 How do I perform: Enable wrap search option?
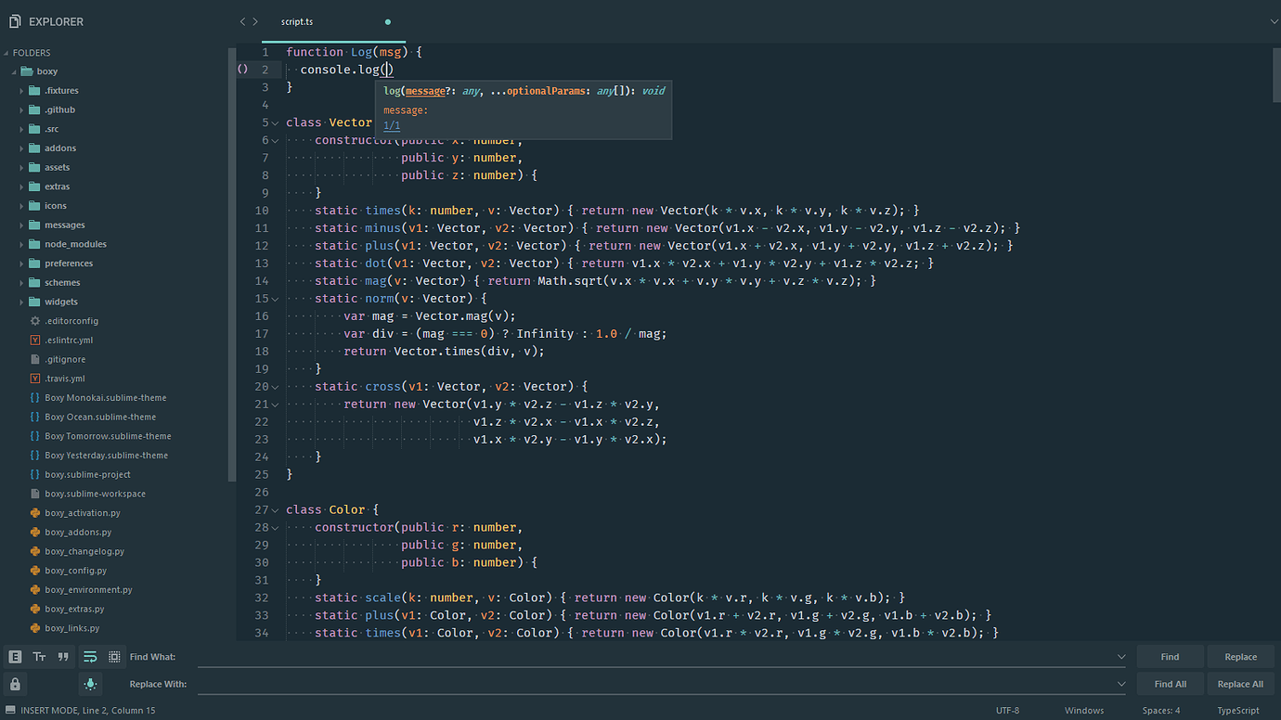click(90, 656)
